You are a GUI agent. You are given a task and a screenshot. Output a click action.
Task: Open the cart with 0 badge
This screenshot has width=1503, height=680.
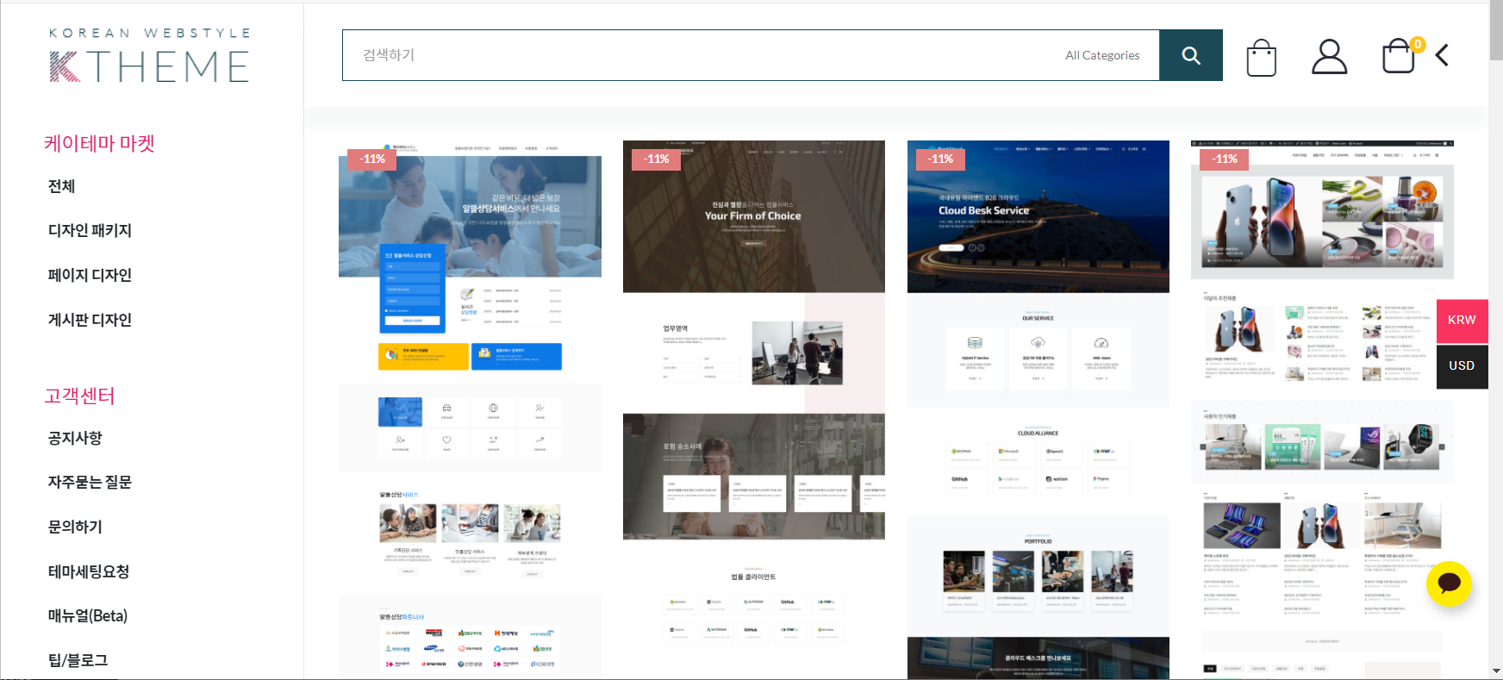tap(1402, 55)
